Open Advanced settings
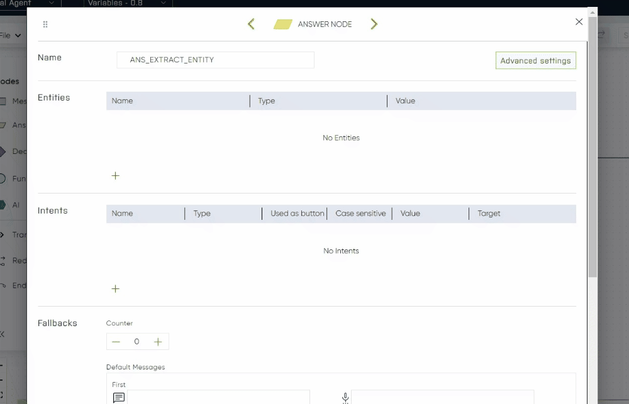Screen dimensions: 629x404 (x=535, y=60)
